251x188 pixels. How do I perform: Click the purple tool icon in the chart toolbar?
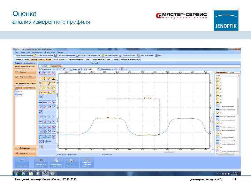(64, 69)
